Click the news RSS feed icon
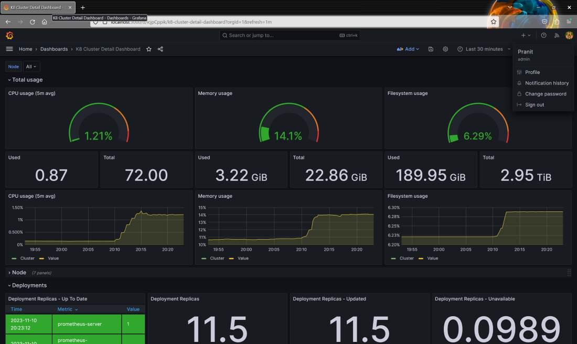The image size is (577, 344). (x=557, y=35)
